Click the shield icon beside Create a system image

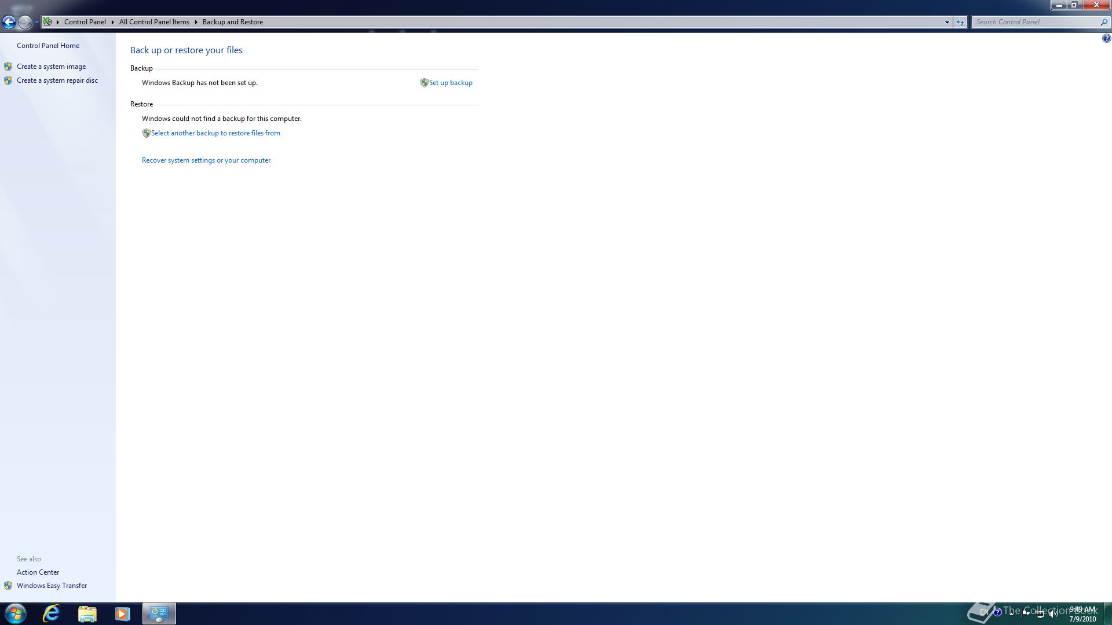click(8, 67)
